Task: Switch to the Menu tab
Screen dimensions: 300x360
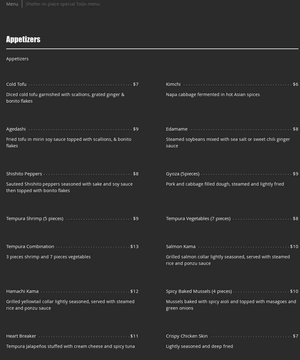Action: point(12,4)
